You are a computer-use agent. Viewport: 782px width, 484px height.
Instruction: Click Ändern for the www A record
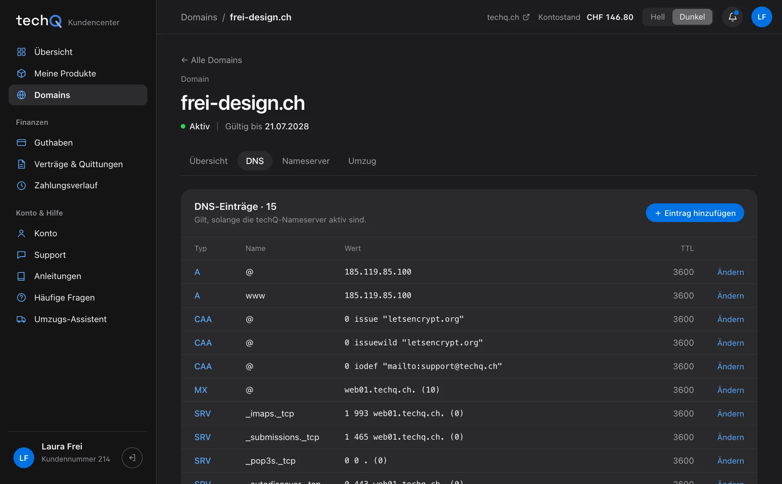click(x=730, y=296)
